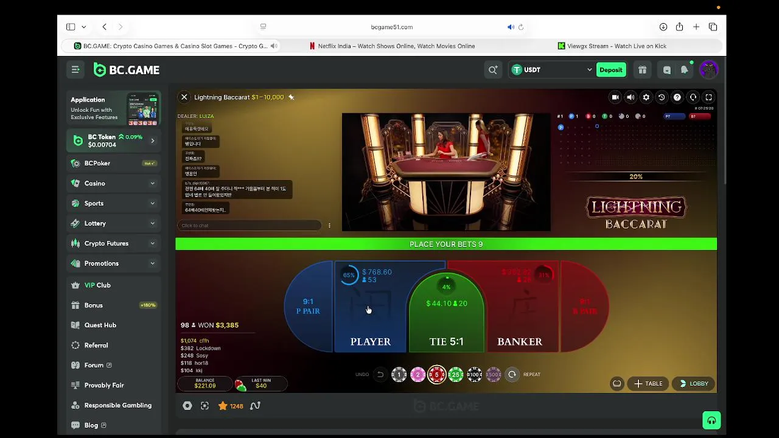Open VIP Club in sidebar
The image size is (779, 438).
coord(114,285)
